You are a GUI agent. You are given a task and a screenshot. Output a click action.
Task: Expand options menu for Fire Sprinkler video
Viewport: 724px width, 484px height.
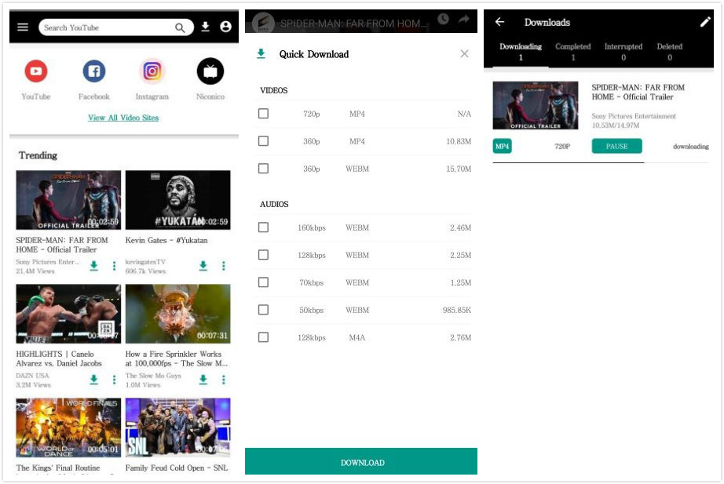(223, 380)
